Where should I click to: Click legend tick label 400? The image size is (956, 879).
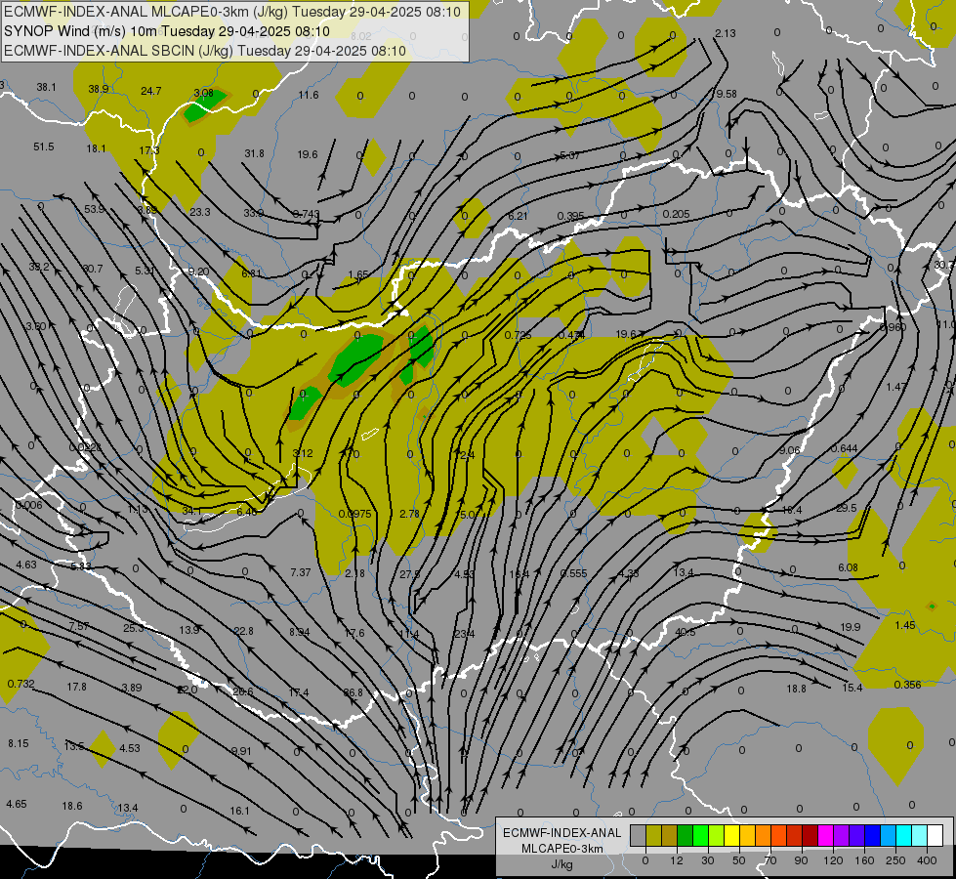pyautogui.click(x=927, y=860)
